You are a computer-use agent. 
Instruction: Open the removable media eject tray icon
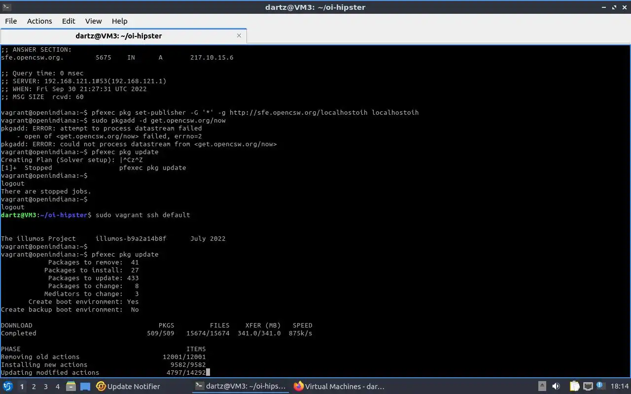[542, 387]
